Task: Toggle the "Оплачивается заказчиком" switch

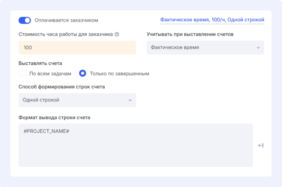Action: pyautogui.click(x=25, y=20)
